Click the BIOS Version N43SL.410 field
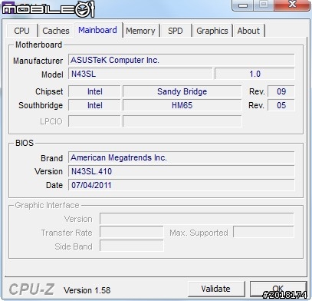 point(182,171)
